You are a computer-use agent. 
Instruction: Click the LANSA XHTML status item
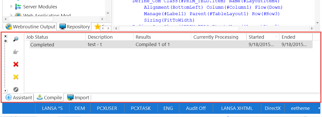(x=237, y=108)
